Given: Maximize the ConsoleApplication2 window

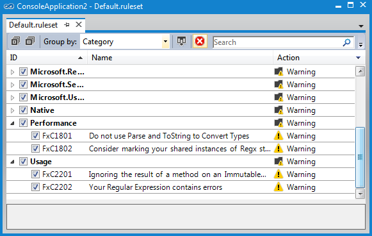Looking at the screenshot, I should click(x=350, y=5).
